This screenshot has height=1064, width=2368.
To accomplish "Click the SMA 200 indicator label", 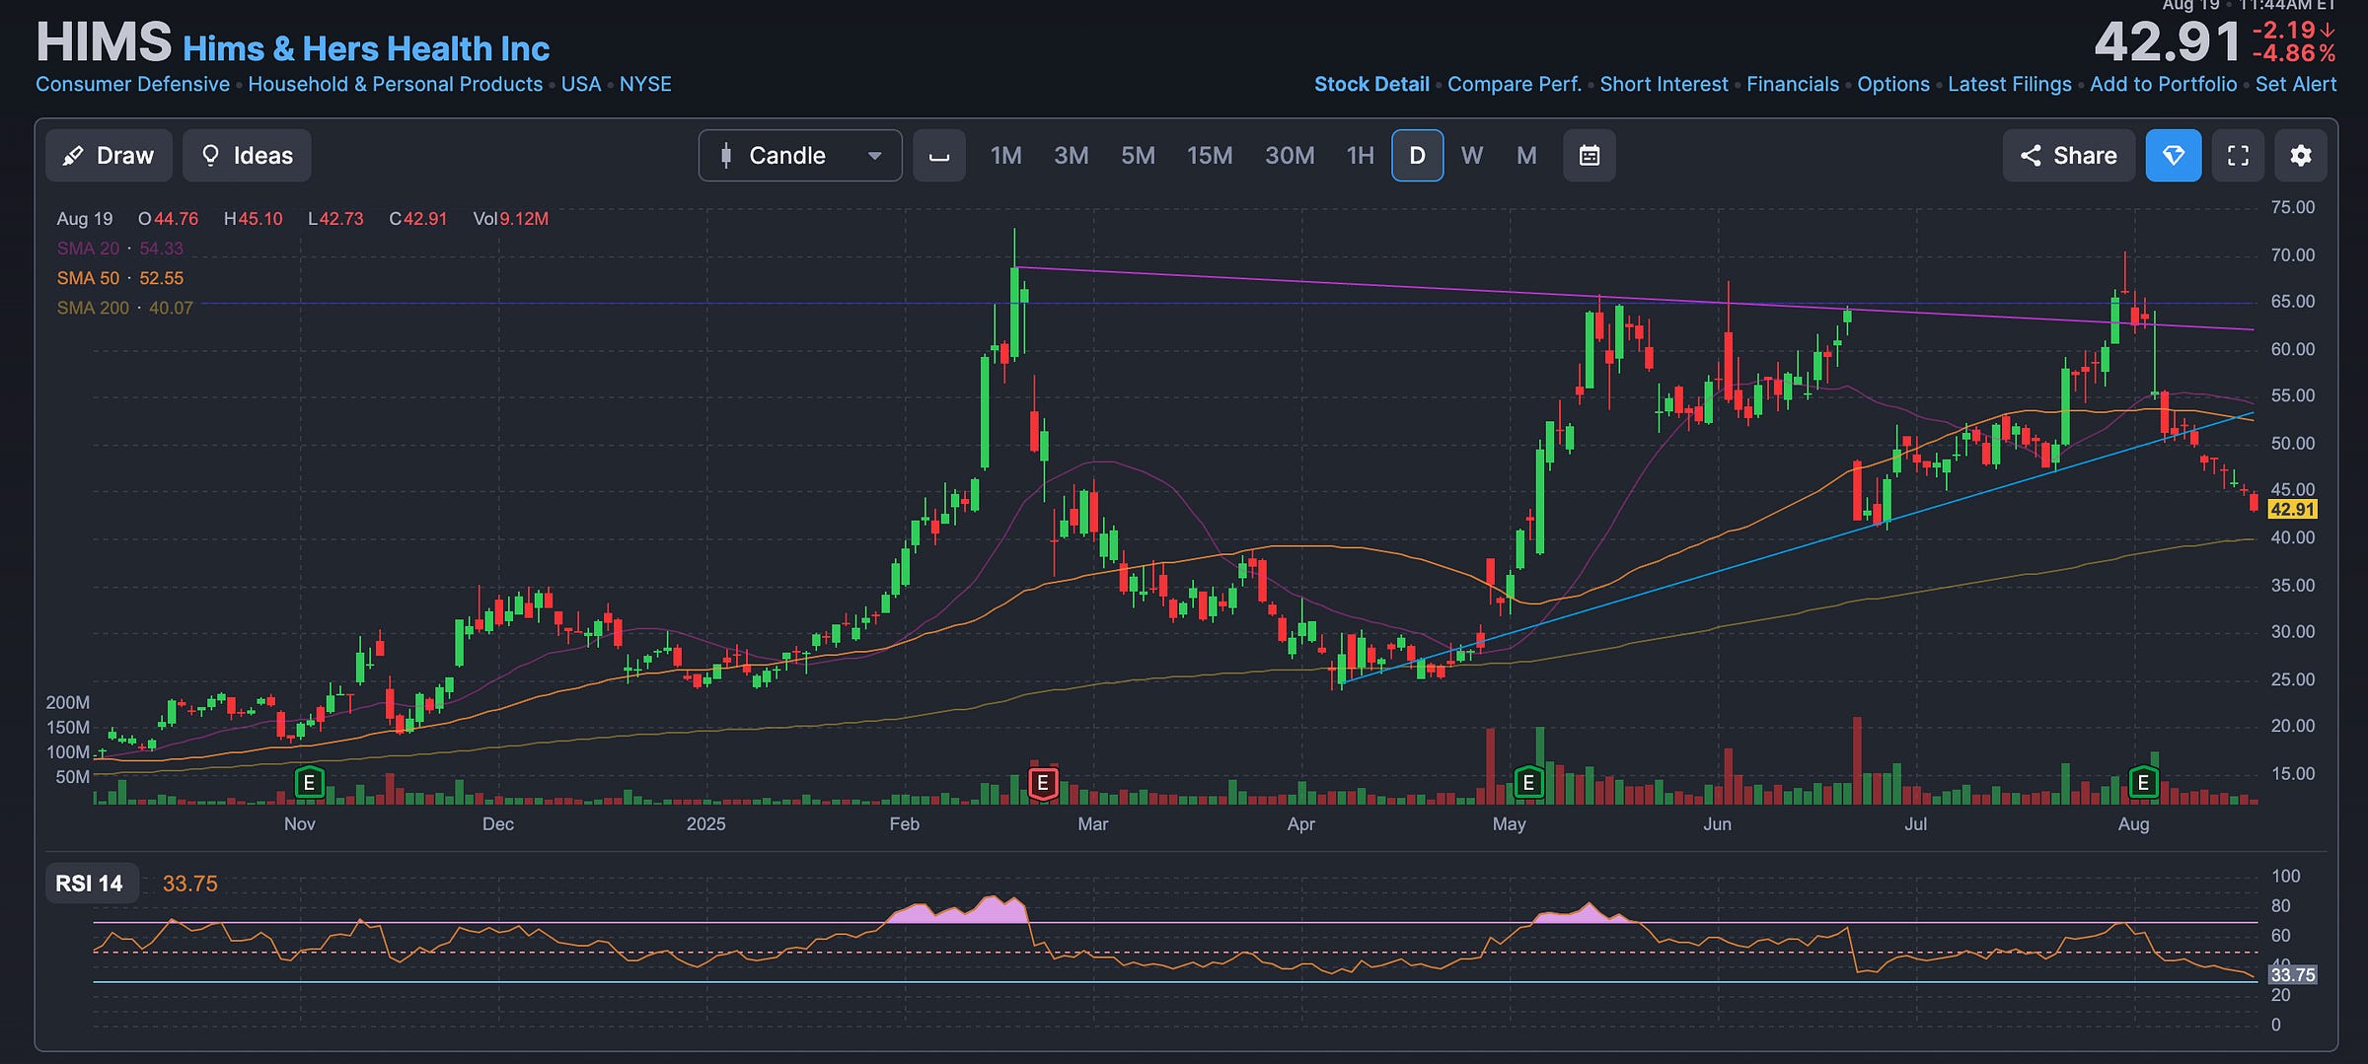I will (93, 308).
